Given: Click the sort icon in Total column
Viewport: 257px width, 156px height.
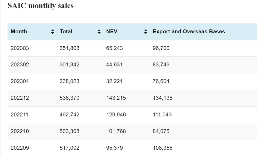Looking at the screenshot, I should pos(99,32).
